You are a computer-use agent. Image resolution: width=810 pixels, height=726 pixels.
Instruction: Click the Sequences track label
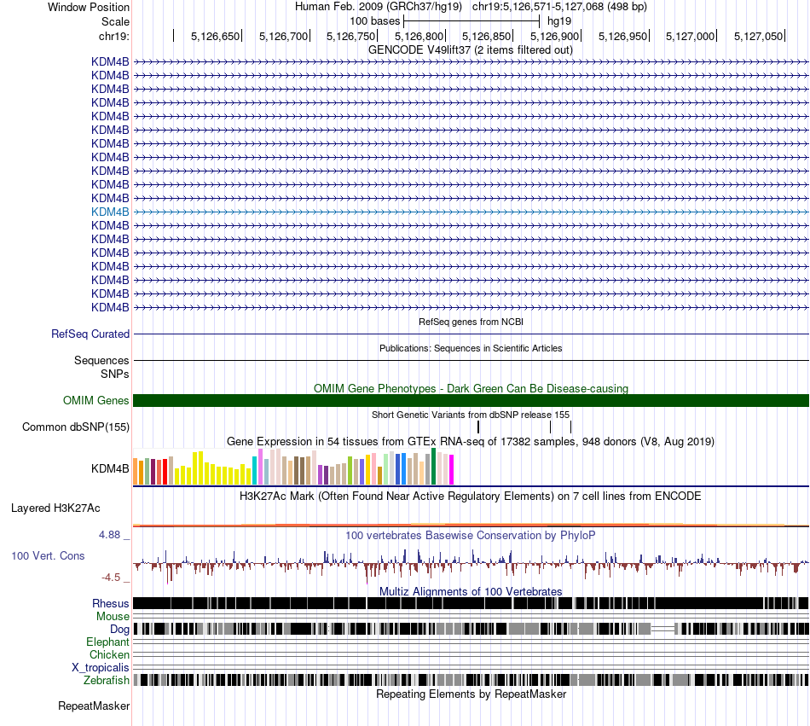tap(101, 360)
